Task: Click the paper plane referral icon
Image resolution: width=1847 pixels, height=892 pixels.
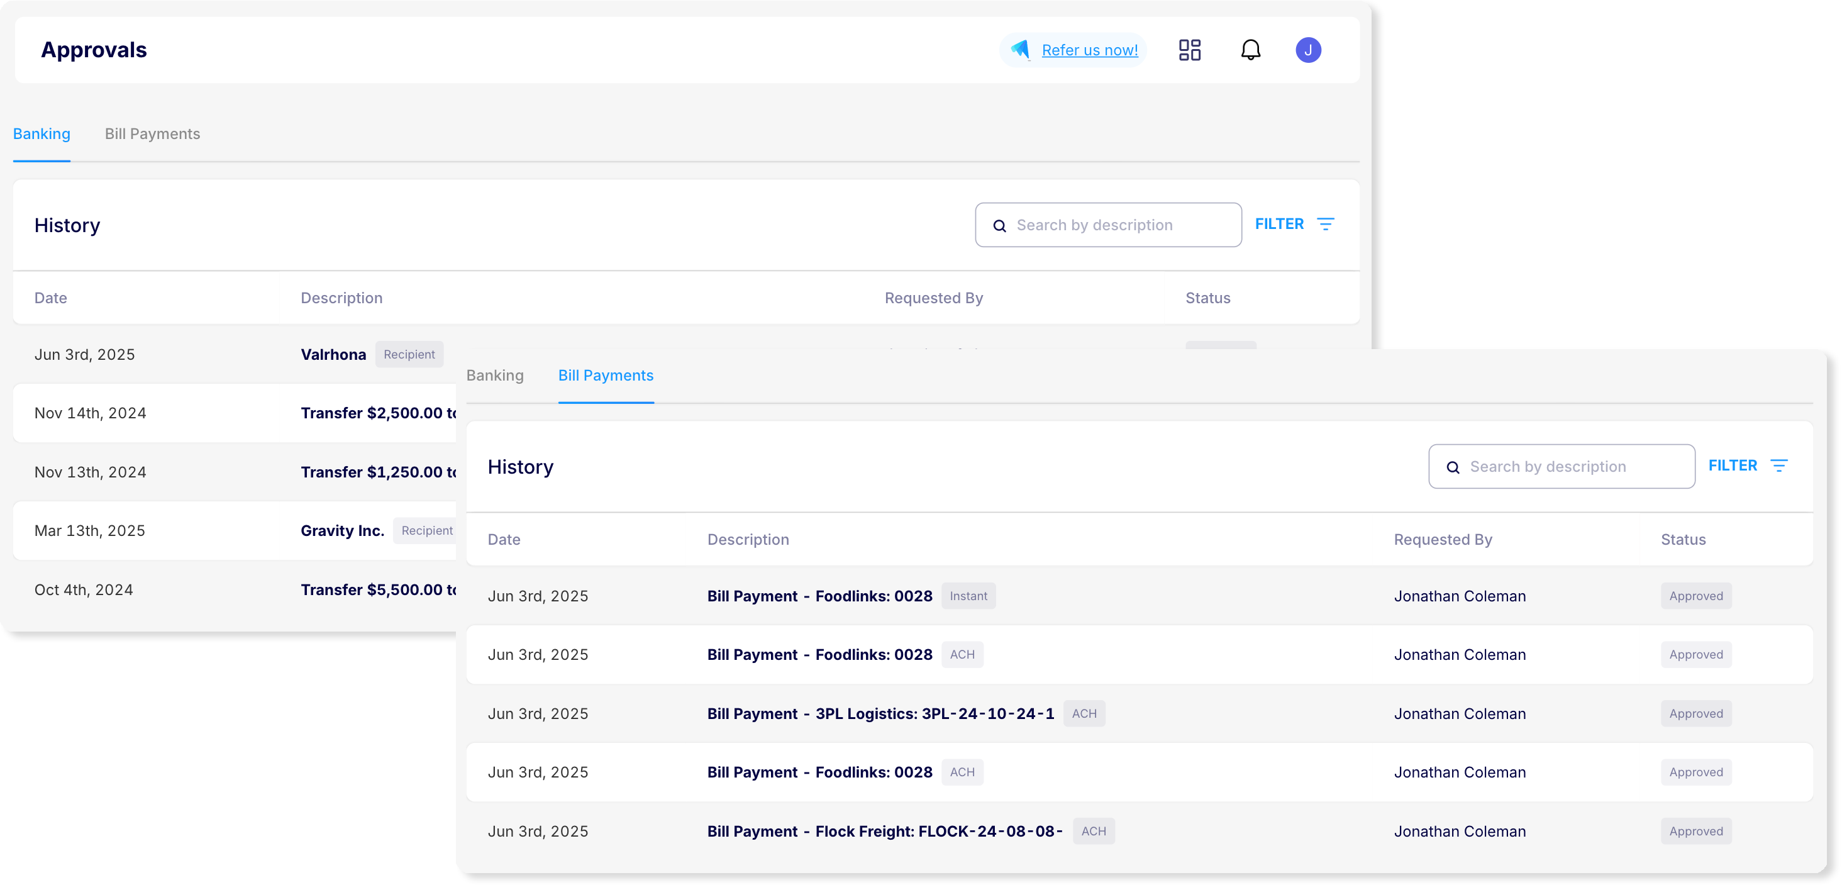Action: coord(1020,50)
